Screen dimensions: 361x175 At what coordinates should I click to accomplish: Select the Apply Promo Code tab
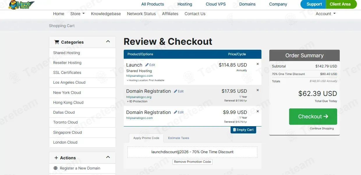click(x=146, y=138)
